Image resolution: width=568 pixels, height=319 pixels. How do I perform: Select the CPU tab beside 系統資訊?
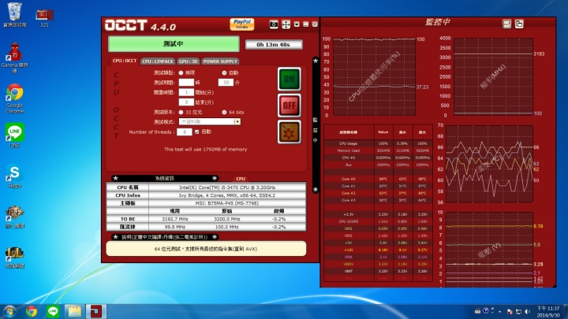point(241,179)
